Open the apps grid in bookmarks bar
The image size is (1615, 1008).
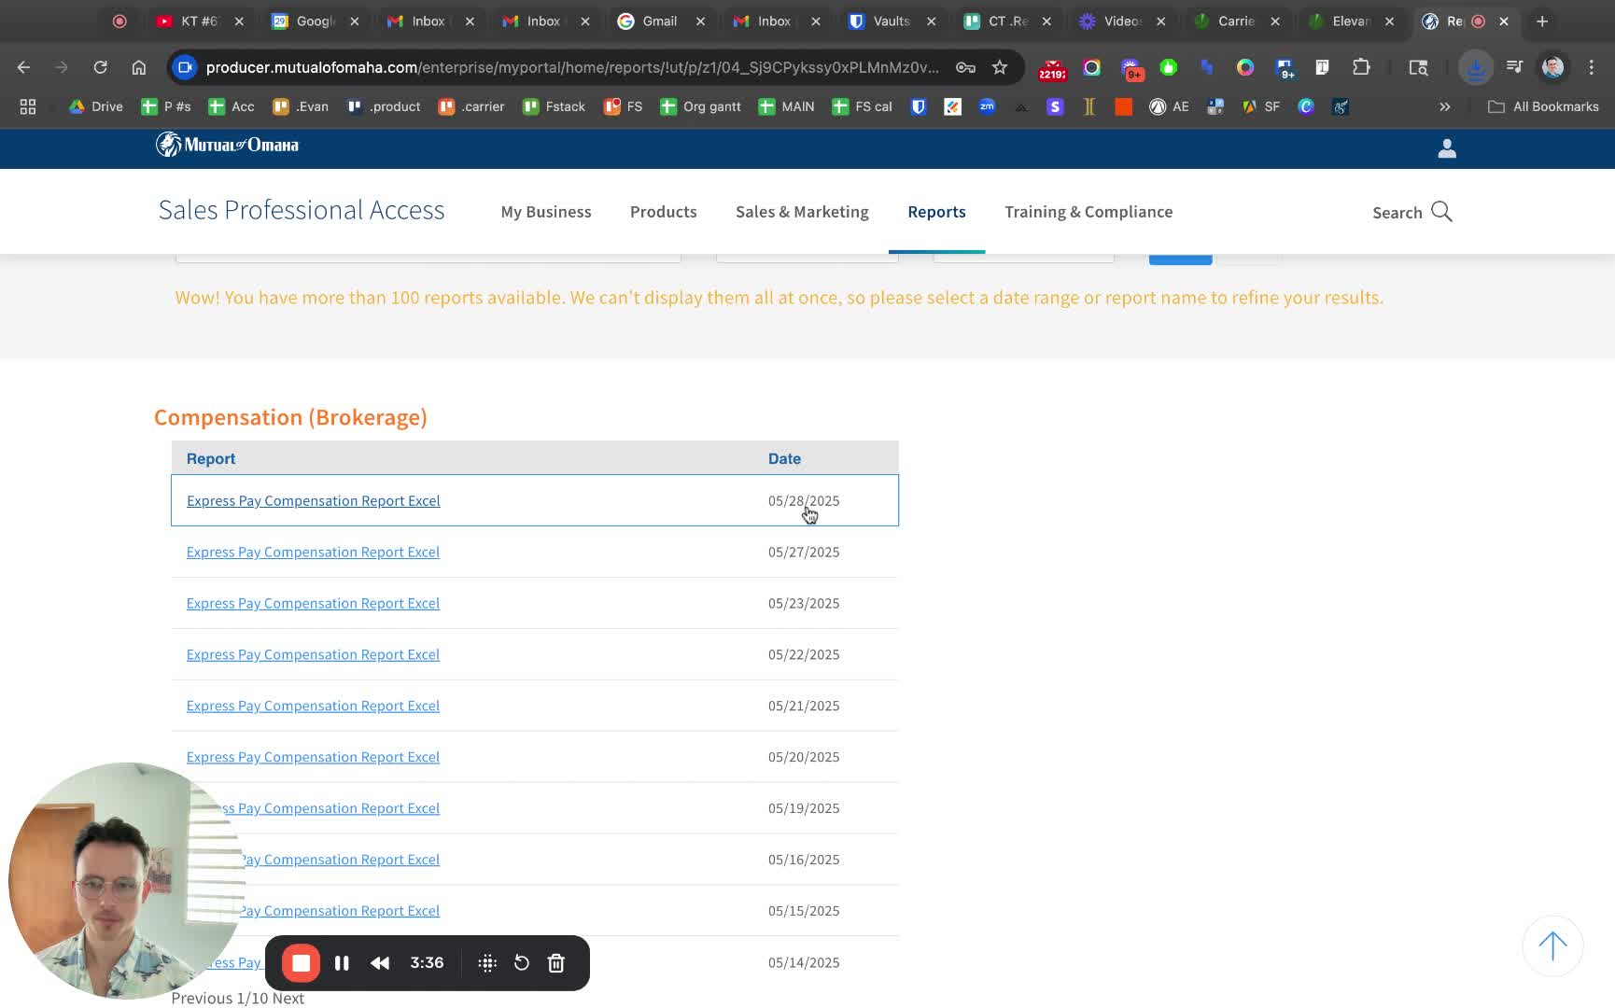pyautogui.click(x=28, y=106)
